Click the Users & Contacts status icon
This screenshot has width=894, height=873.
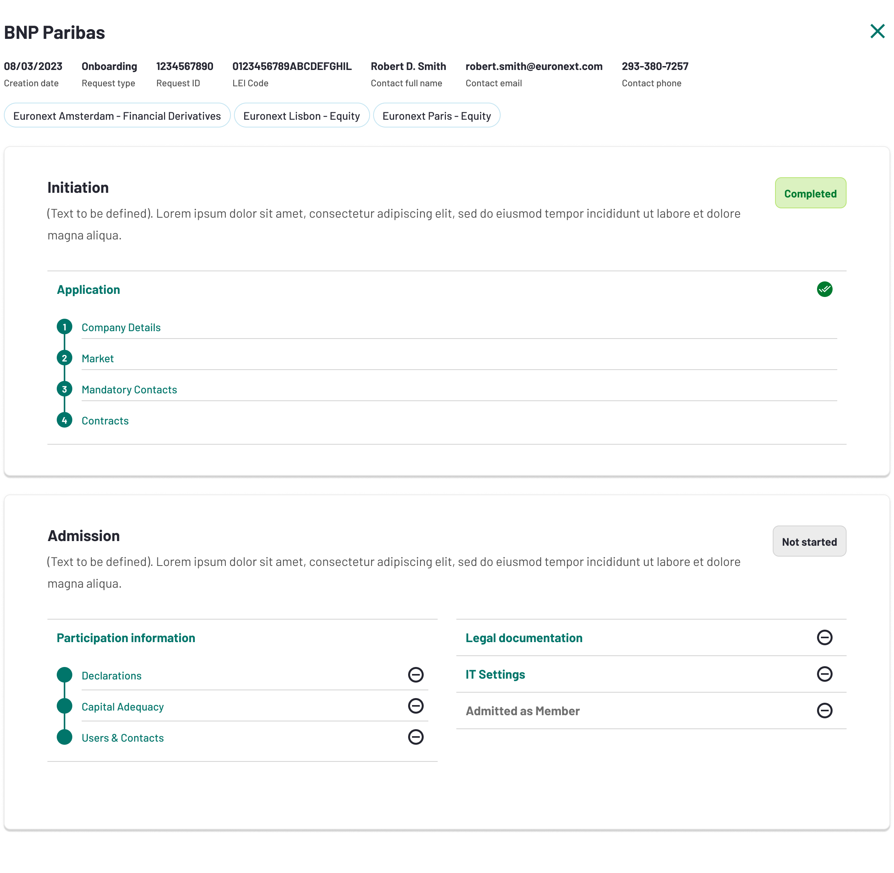[x=416, y=737]
